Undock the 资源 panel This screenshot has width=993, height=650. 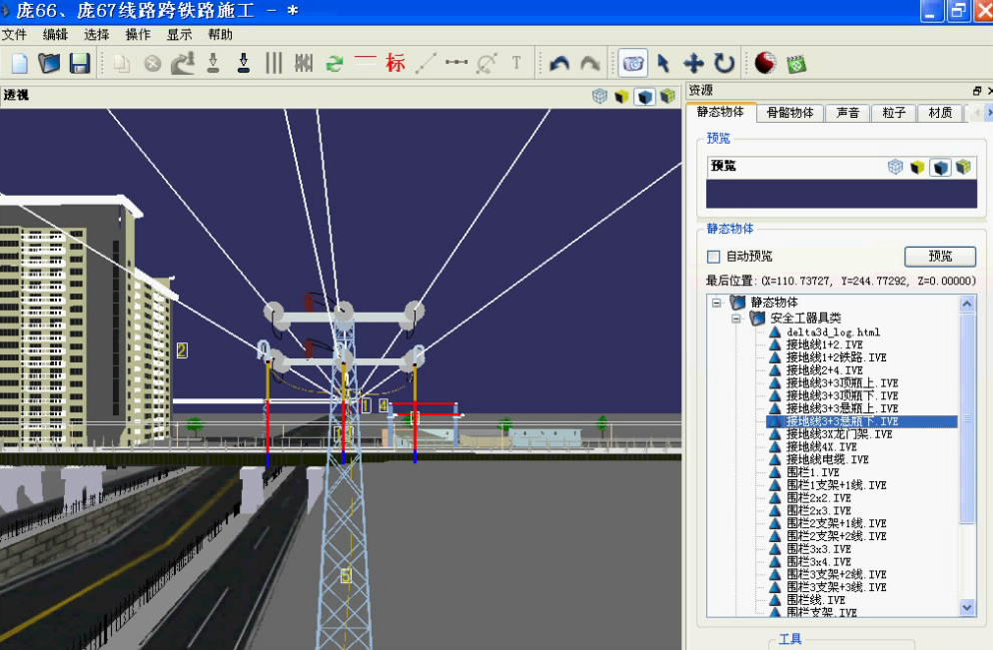tap(977, 91)
